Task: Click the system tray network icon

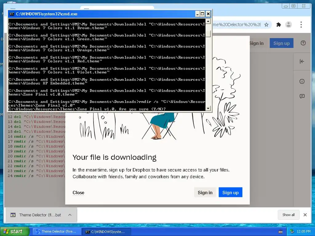Action: [x=292, y=231]
